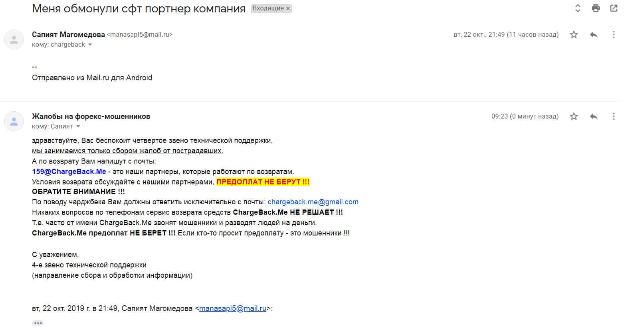Remove the Входящие label from the conversation
626x334 pixels.
click(x=288, y=8)
